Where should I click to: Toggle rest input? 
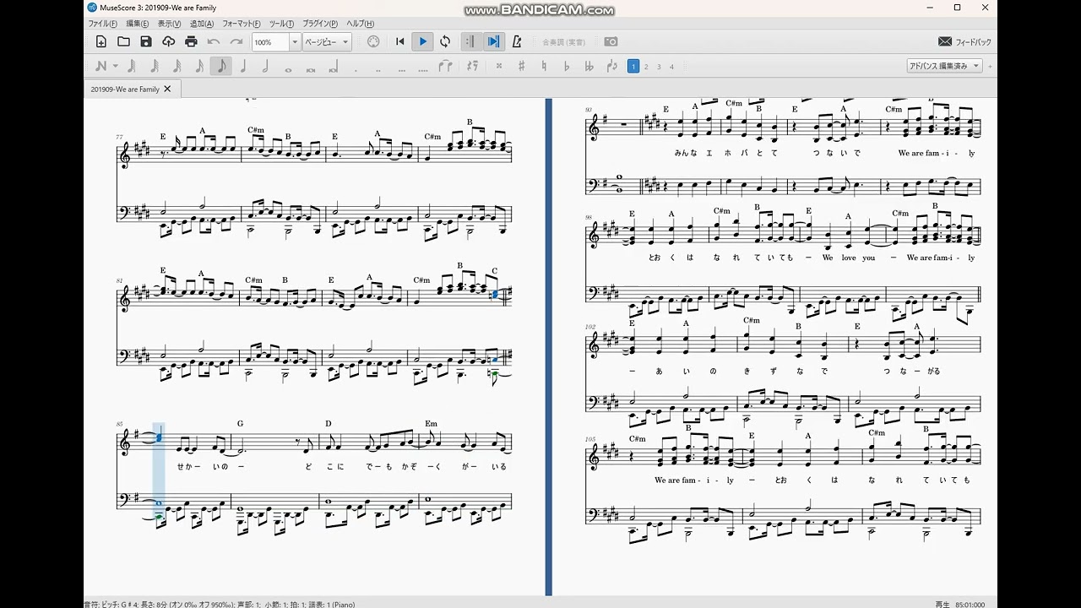(472, 66)
